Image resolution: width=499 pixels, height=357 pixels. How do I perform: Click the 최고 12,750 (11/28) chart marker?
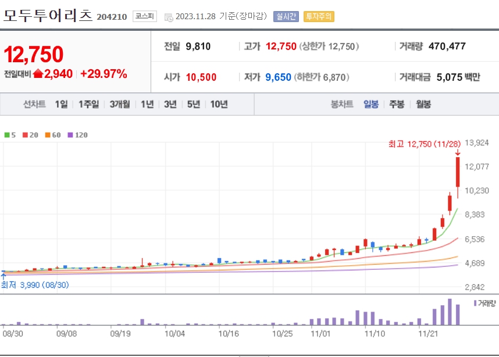click(x=424, y=144)
